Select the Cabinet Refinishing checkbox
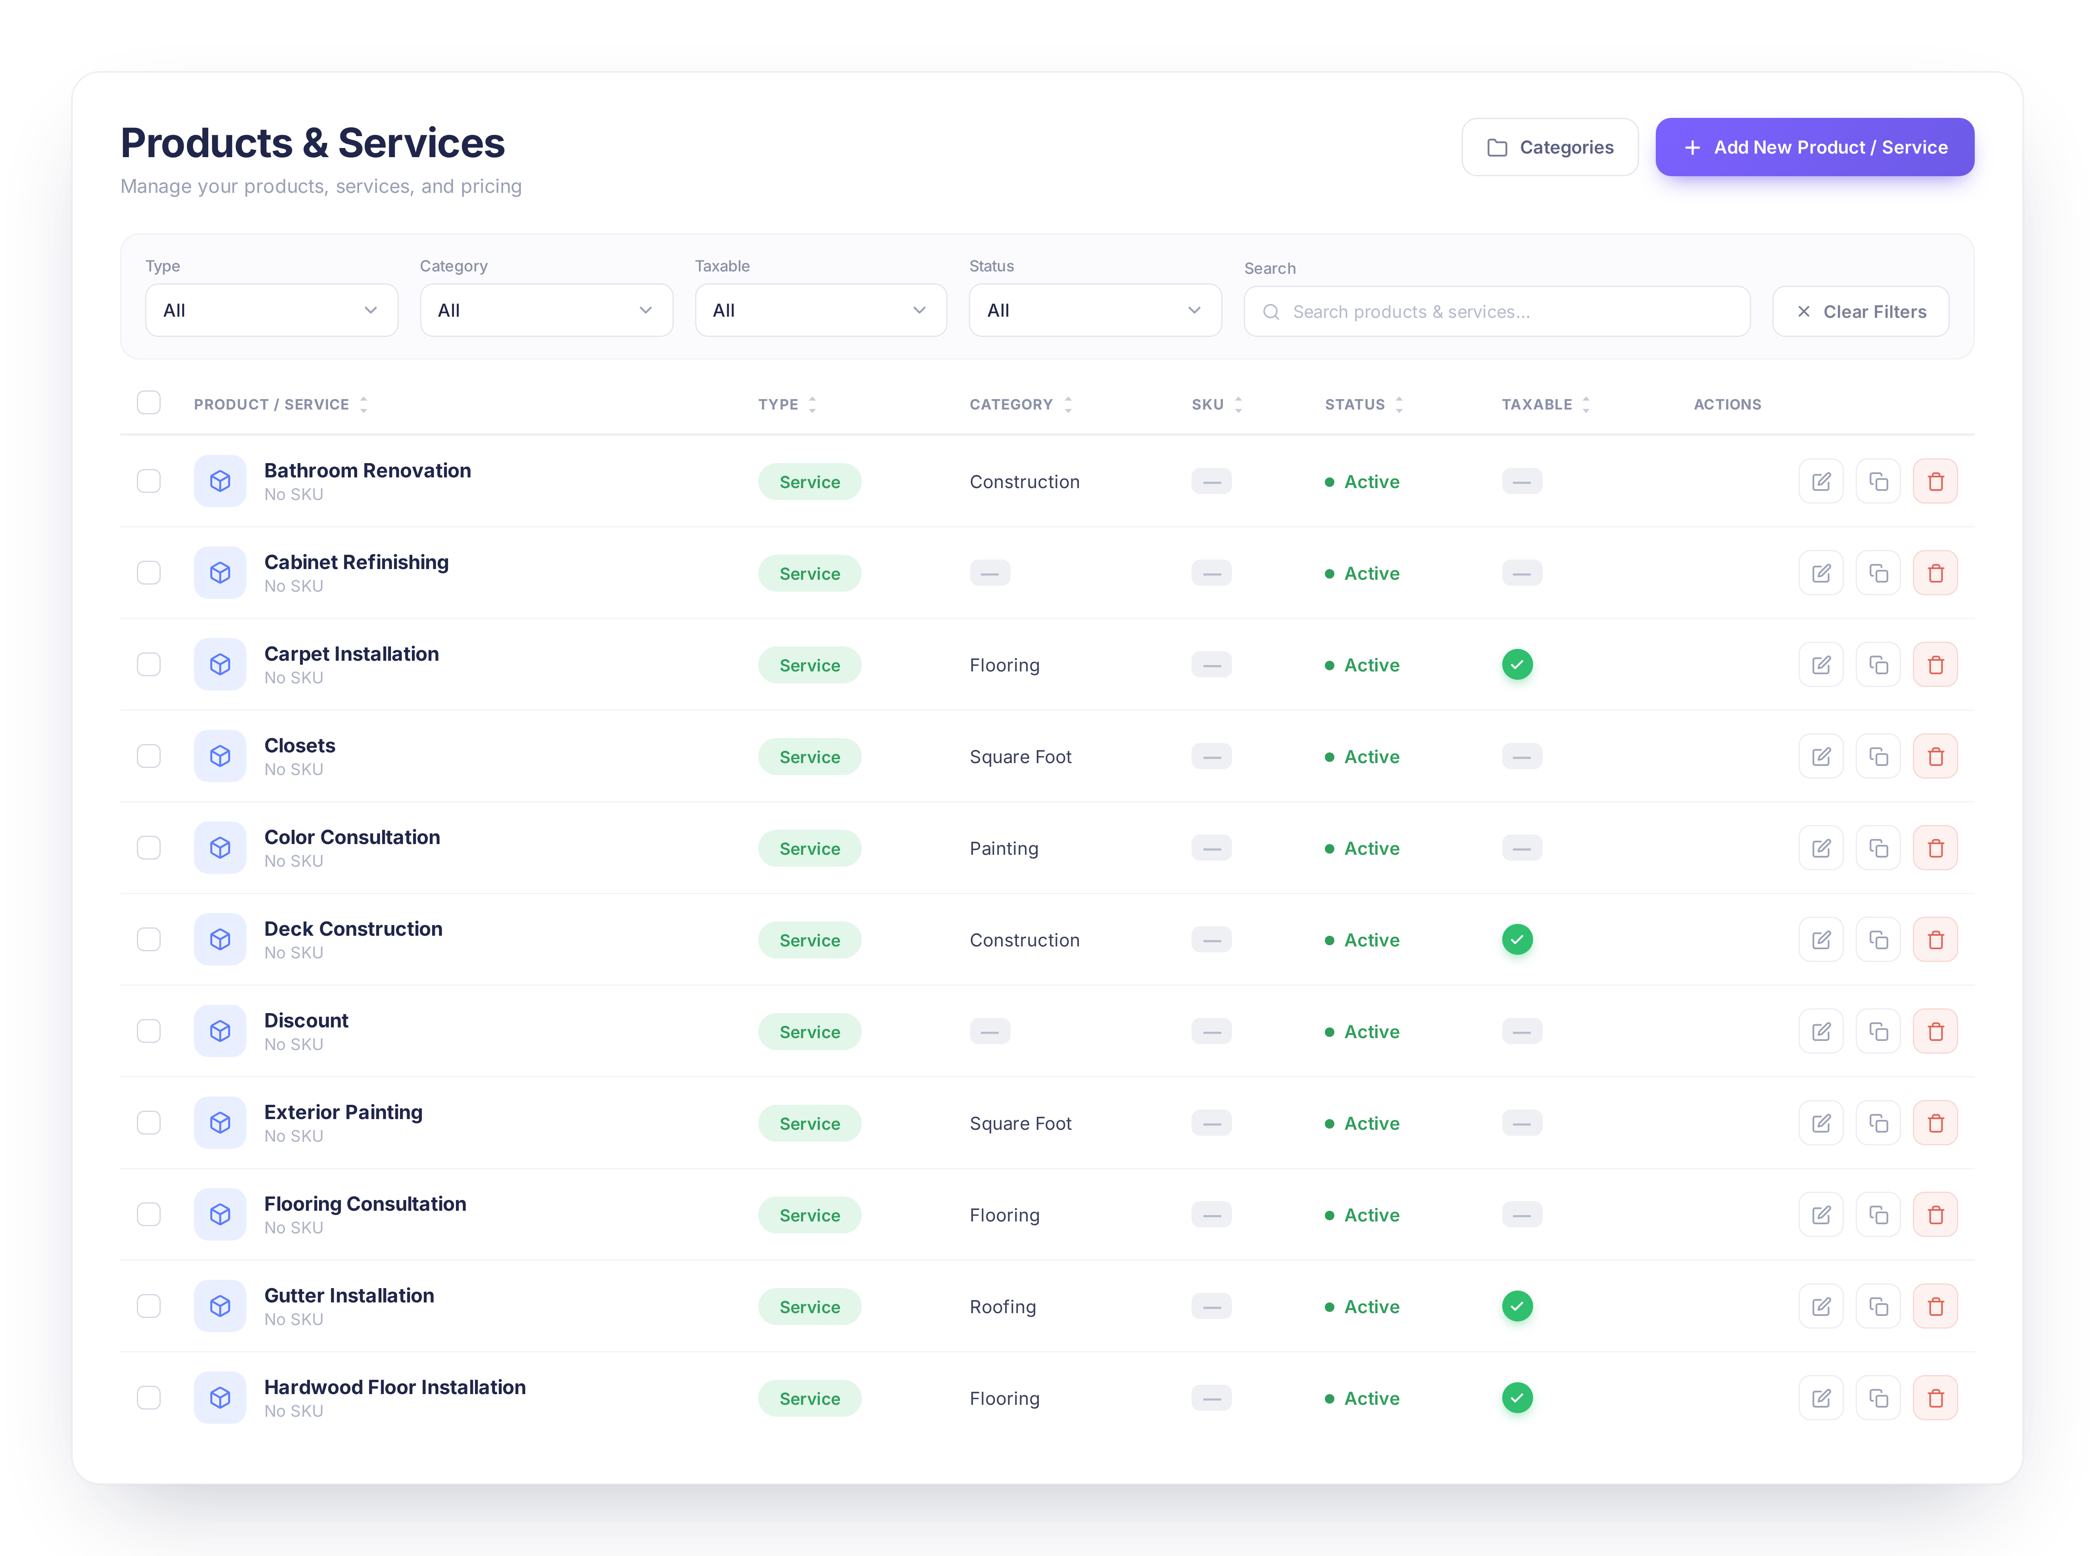Screen dimensions: 2095x1556 (x=149, y=573)
